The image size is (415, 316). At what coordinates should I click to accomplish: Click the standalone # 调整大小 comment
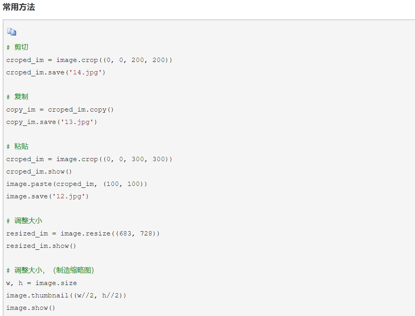tap(24, 221)
